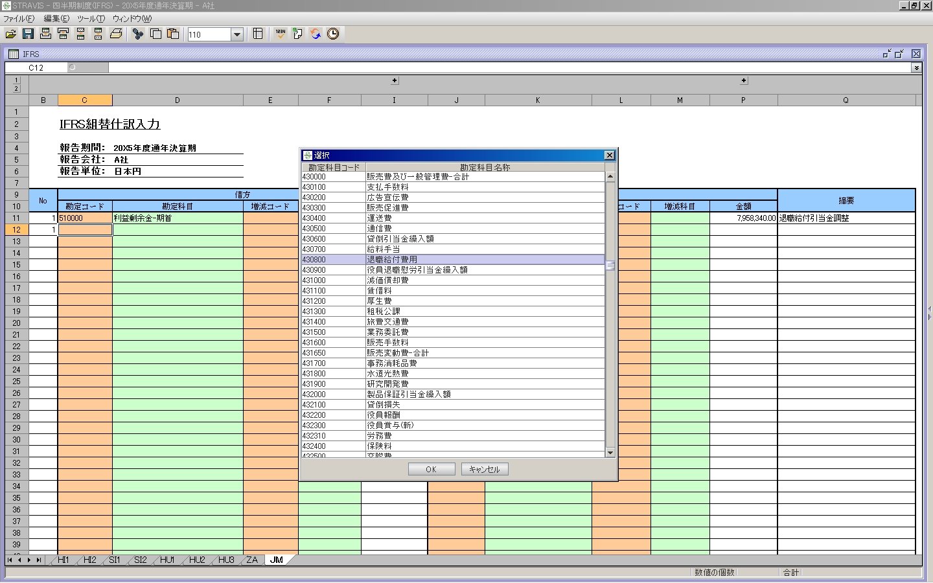Image resolution: width=933 pixels, height=583 pixels.
Task: Select account 保険料 in the list
Action: coord(453,446)
